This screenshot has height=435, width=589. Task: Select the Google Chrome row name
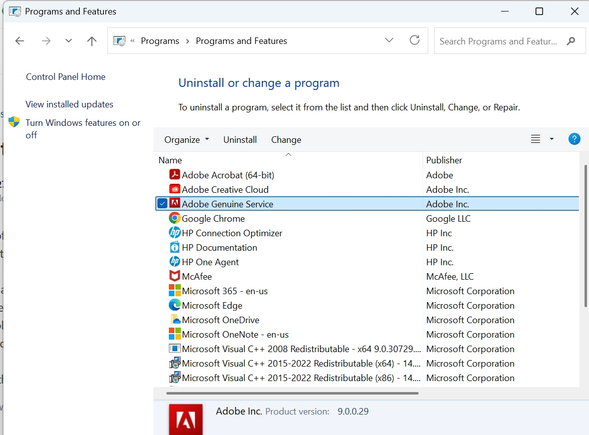tap(213, 218)
